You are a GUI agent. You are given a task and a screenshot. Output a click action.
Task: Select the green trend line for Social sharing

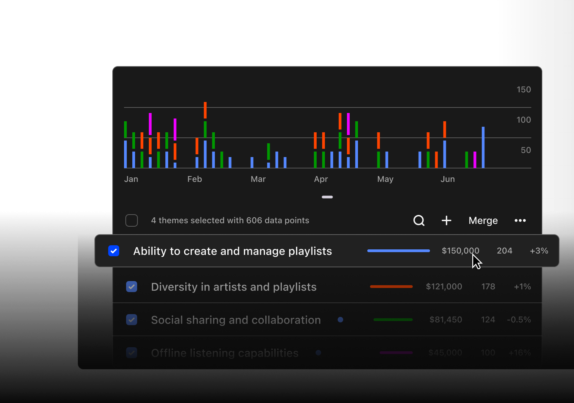(x=393, y=320)
